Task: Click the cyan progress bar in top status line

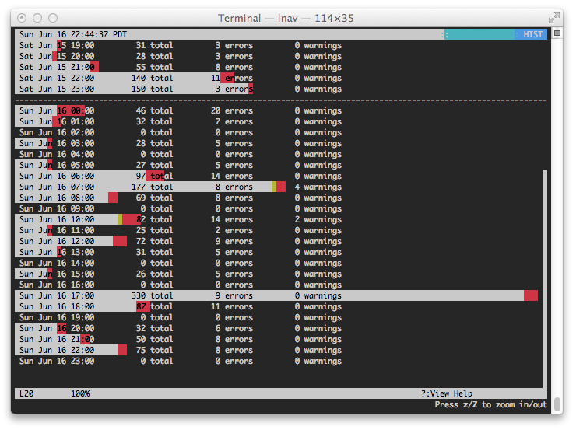Action: (x=479, y=34)
